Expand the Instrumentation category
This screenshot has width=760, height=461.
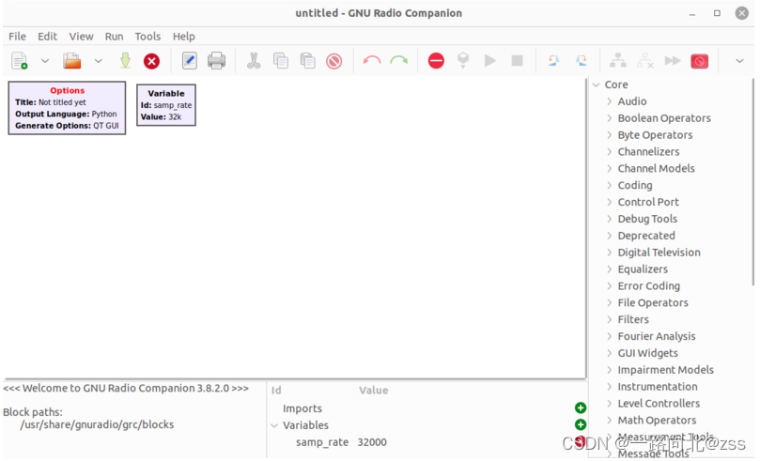610,387
